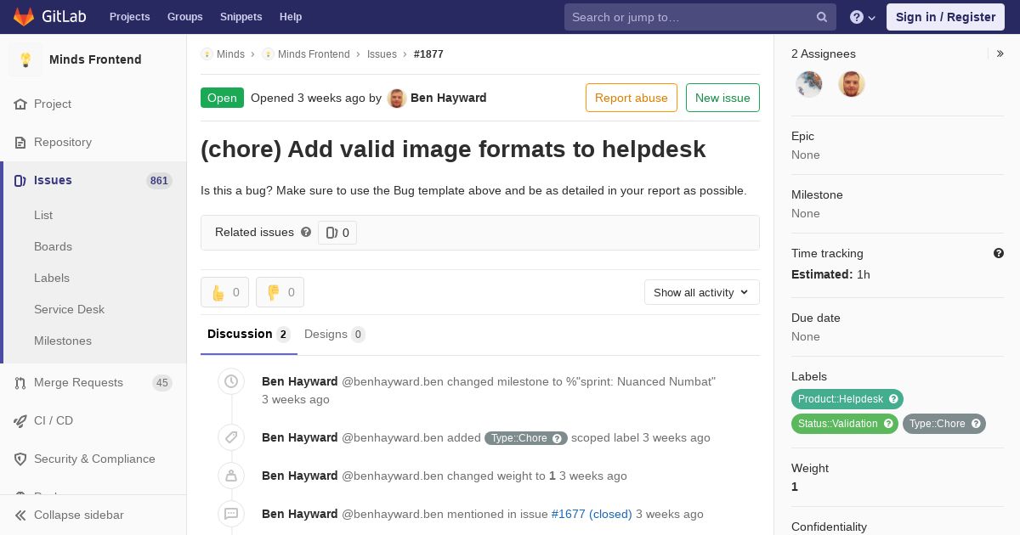Click the Issues sidebar icon
This screenshot has width=1020, height=535.
point(20,180)
